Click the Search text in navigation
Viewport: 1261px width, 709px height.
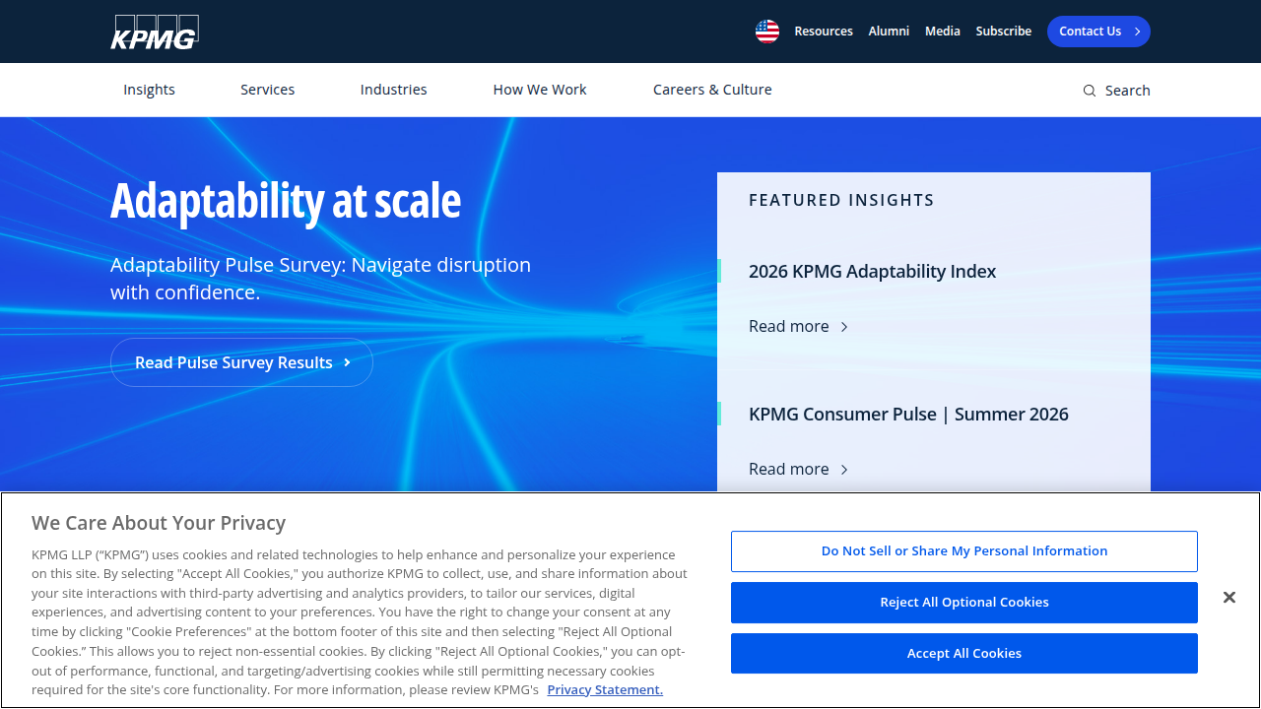coord(1128,91)
